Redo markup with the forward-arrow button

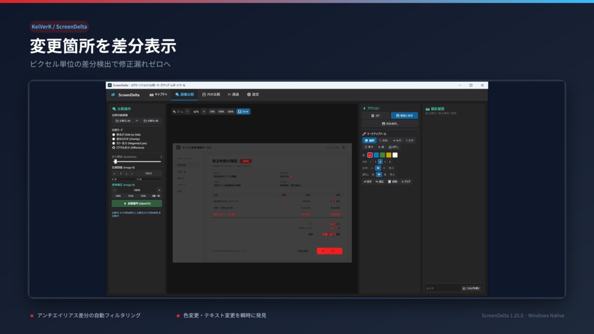[x=379, y=181]
